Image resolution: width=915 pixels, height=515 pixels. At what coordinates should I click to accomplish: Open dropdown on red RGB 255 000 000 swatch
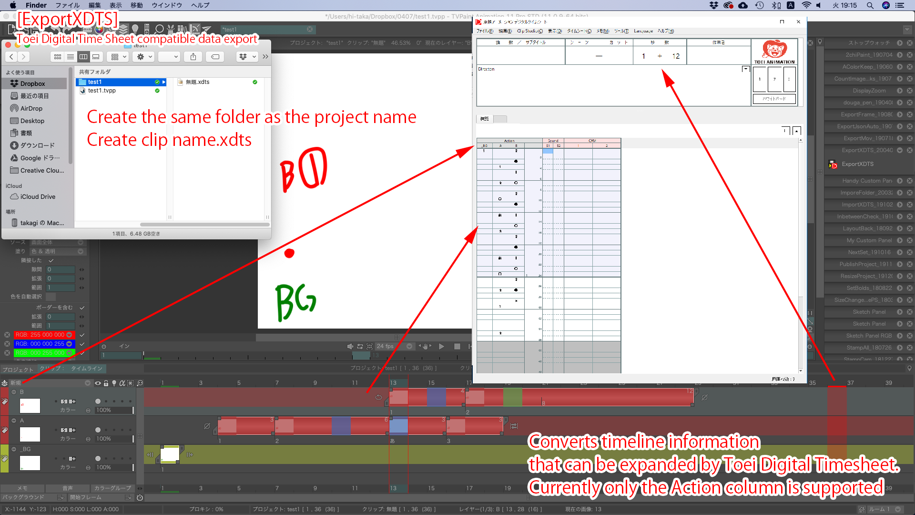pyautogui.click(x=69, y=335)
